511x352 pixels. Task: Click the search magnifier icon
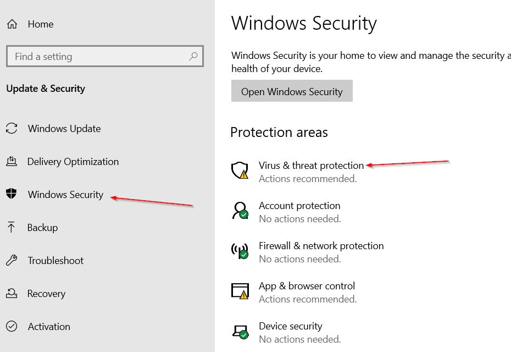click(x=193, y=56)
